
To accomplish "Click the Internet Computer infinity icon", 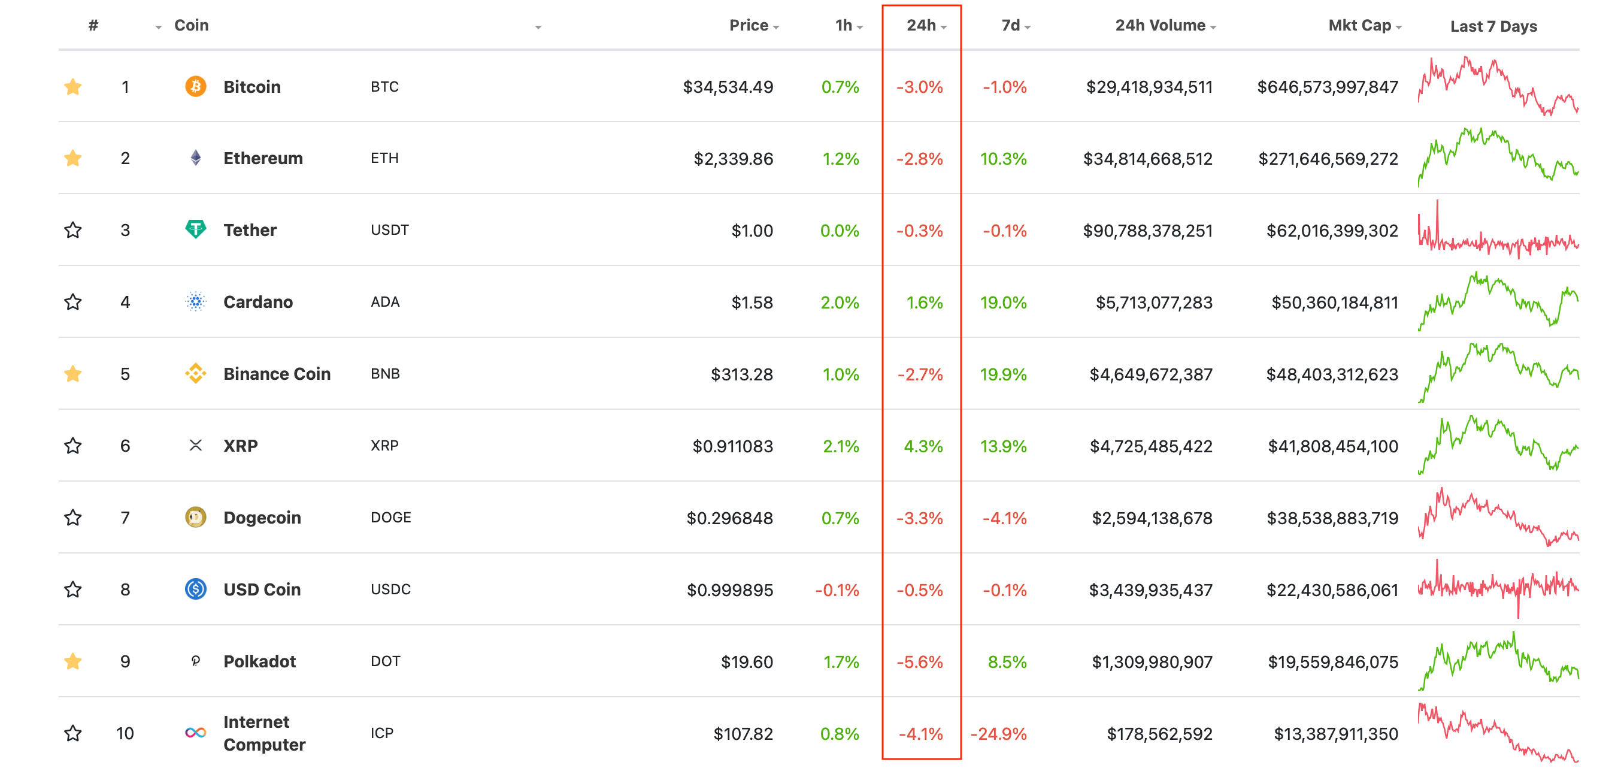I will [x=195, y=733].
